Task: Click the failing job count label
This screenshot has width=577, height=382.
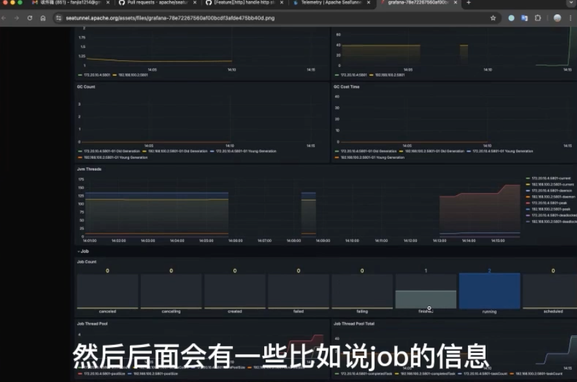Action: point(362,311)
